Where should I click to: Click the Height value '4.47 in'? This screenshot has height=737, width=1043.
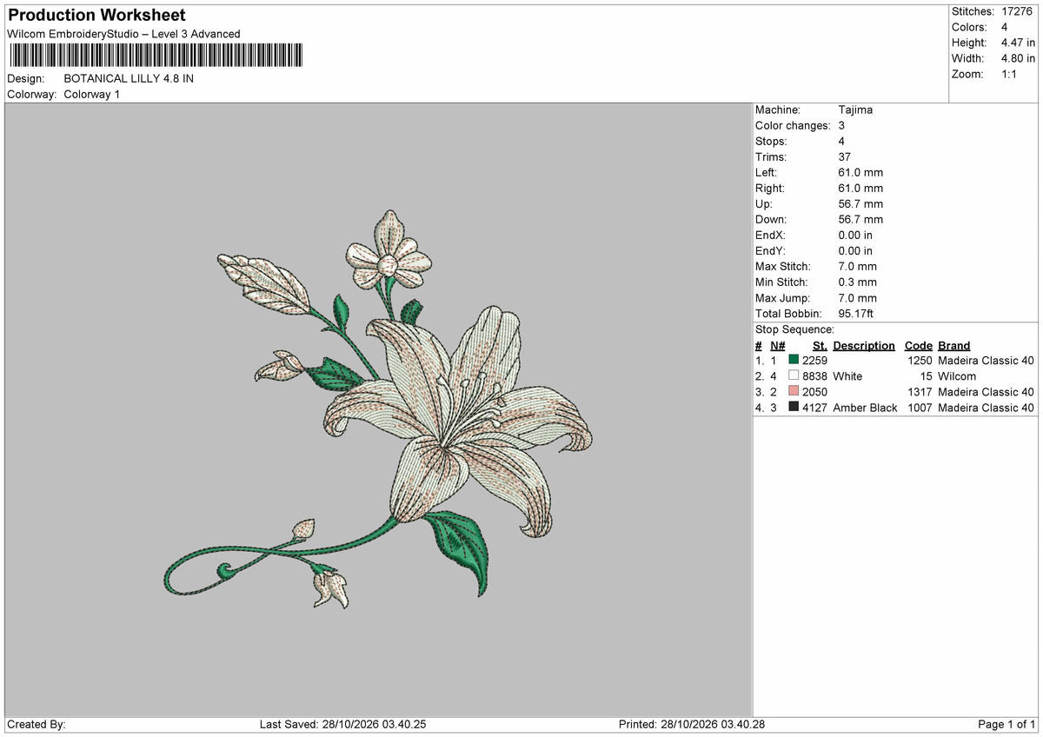1018,43
